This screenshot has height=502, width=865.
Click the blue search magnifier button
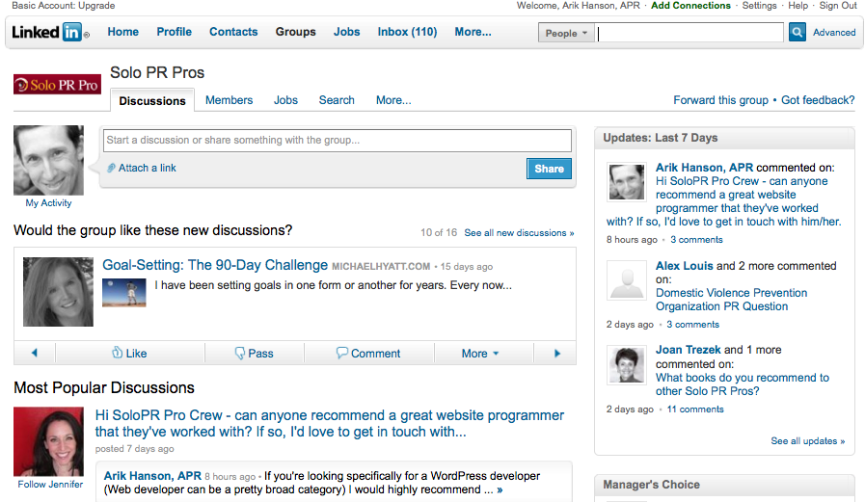coord(797,32)
